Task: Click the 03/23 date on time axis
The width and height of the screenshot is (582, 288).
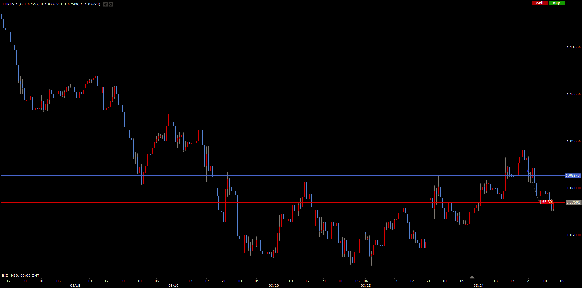Action: pos(366,286)
